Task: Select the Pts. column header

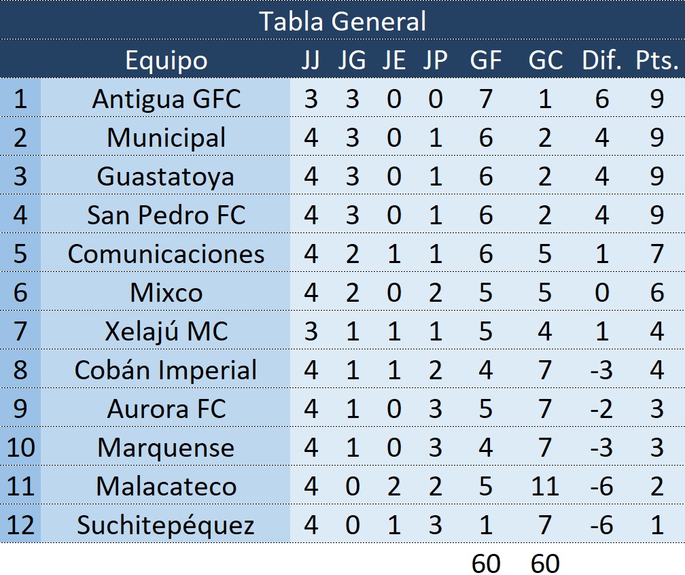Action: pos(656,59)
